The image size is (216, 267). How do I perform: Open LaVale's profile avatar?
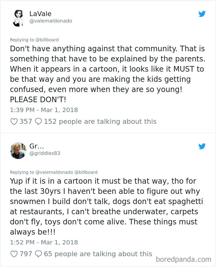click(18, 17)
